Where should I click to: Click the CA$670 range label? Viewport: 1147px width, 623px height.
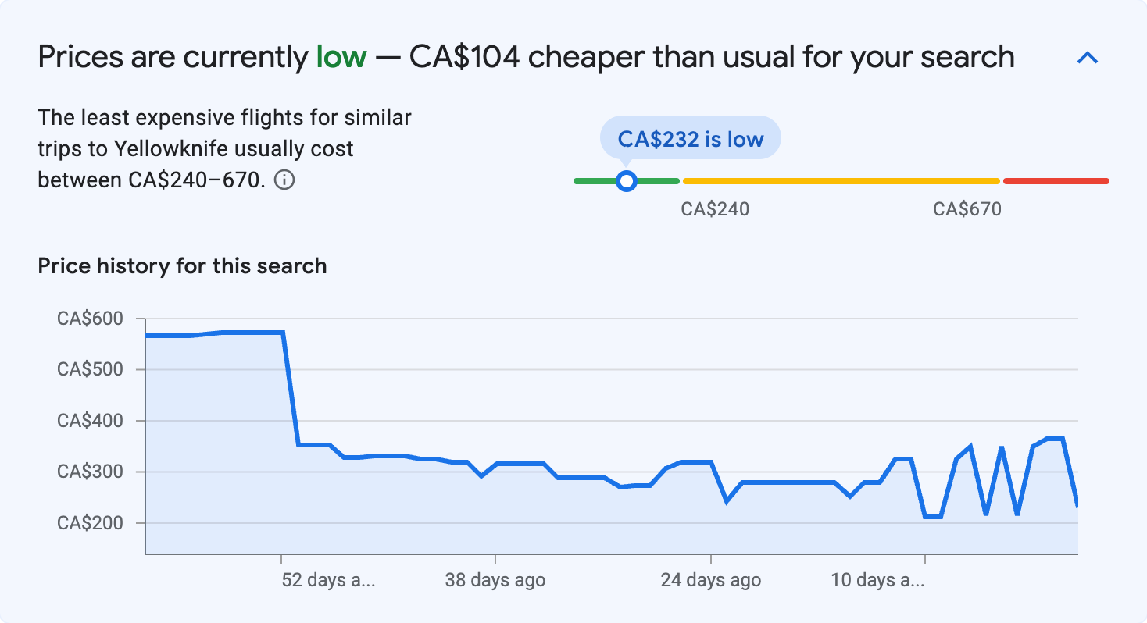(x=967, y=209)
